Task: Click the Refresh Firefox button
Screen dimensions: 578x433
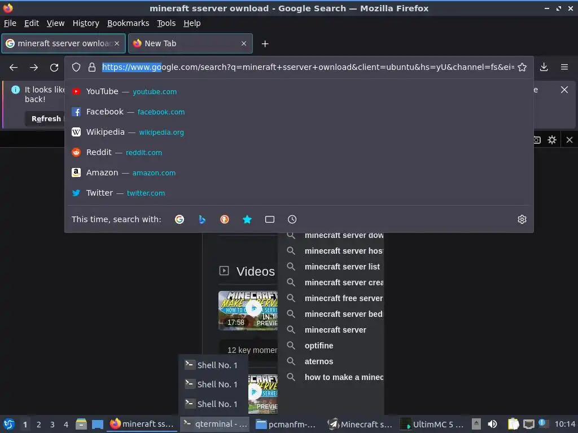Action: [45, 118]
